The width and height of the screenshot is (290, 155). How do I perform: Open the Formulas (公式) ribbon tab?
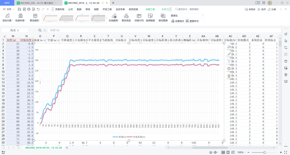(70, 9)
